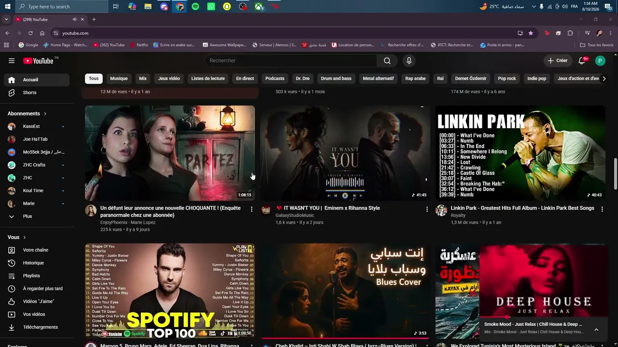Select the Mix filter chip

pyautogui.click(x=143, y=79)
